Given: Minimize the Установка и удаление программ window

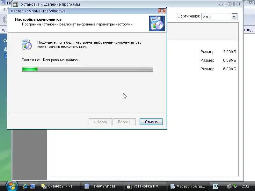Looking at the screenshot, I should (221, 4).
